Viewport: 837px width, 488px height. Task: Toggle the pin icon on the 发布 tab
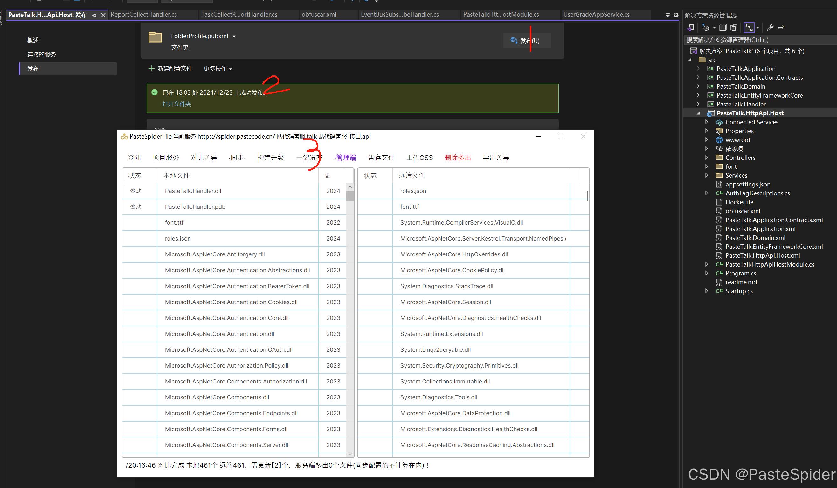coord(94,15)
